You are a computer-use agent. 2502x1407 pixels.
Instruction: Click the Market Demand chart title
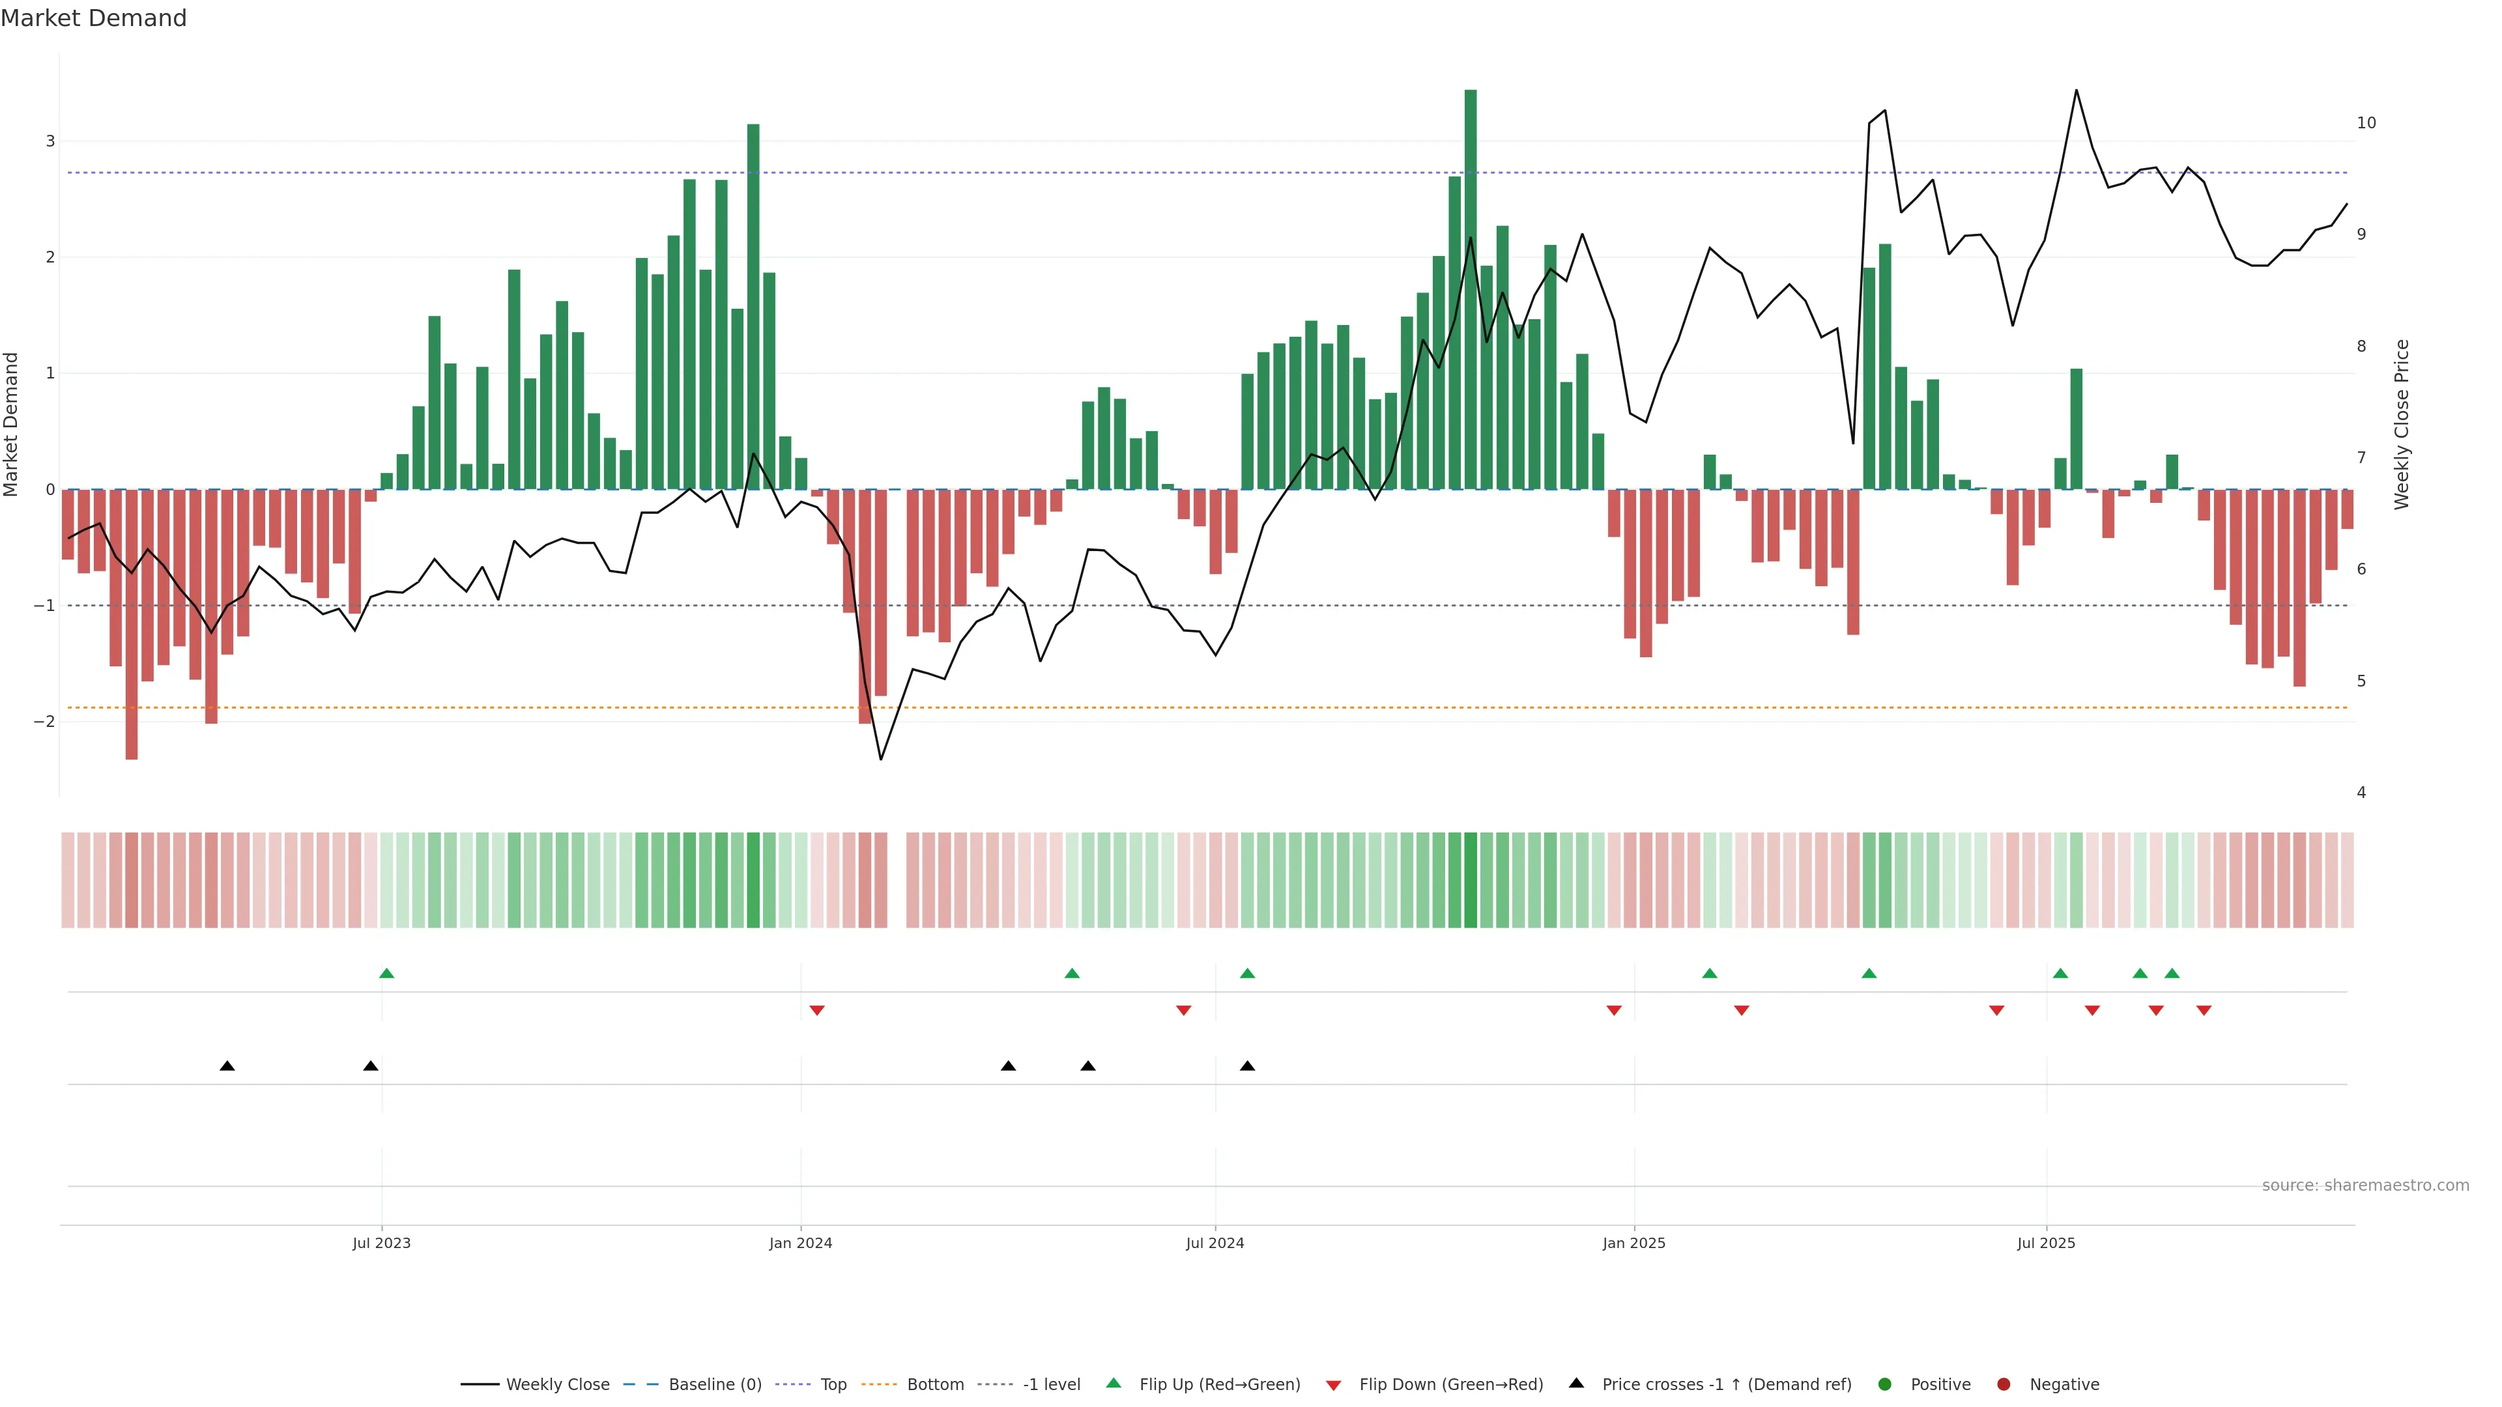[x=93, y=18]
